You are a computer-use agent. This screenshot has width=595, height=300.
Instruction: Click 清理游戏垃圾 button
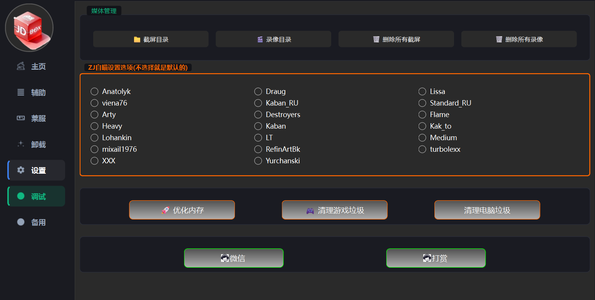(x=335, y=210)
